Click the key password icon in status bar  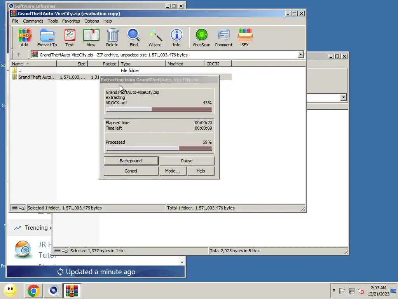point(22,208)
